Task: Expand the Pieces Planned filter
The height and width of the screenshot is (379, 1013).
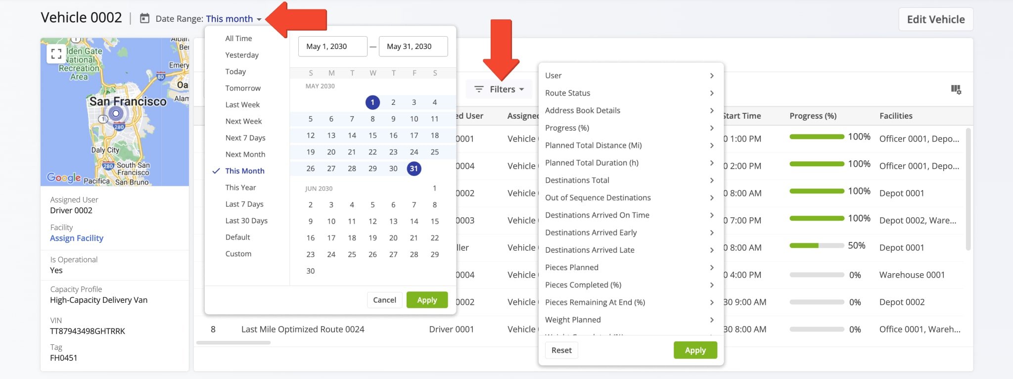Action: pos(629,267)
